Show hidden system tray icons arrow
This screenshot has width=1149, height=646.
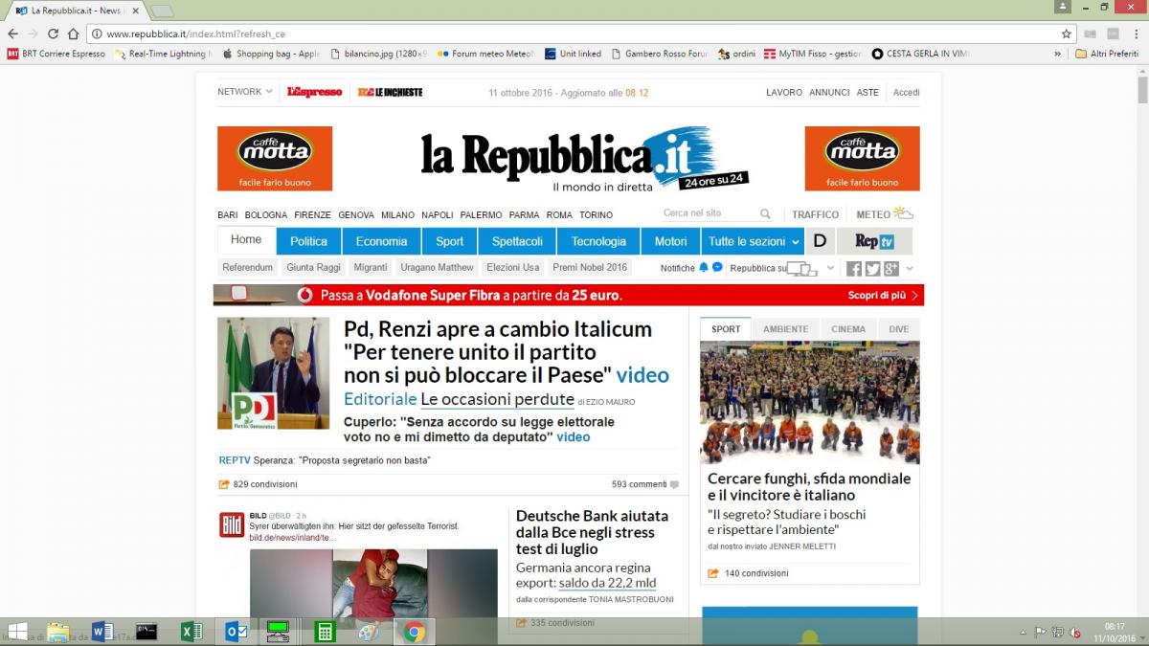tap(1024, 633)
